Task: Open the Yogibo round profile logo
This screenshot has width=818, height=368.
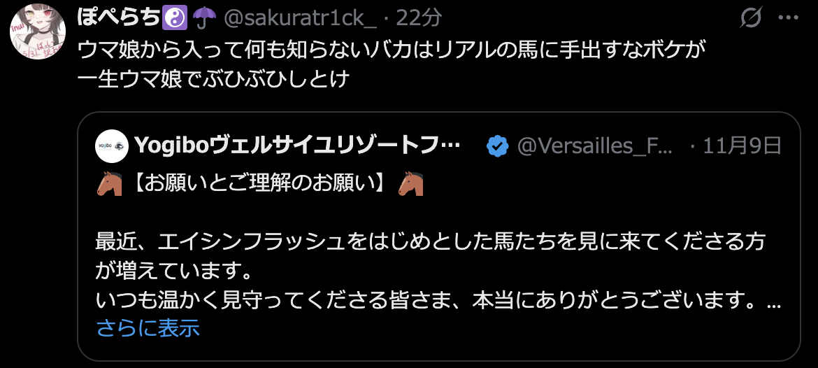Action: (112, 147)
